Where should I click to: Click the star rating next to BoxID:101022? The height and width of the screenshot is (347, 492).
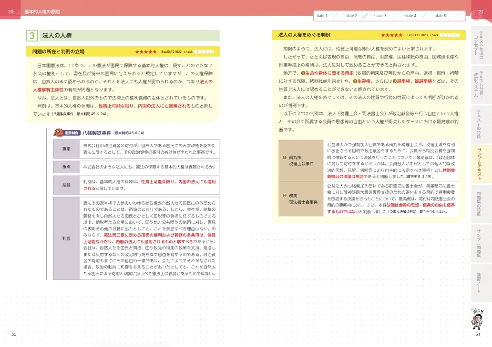click(145, 52)
